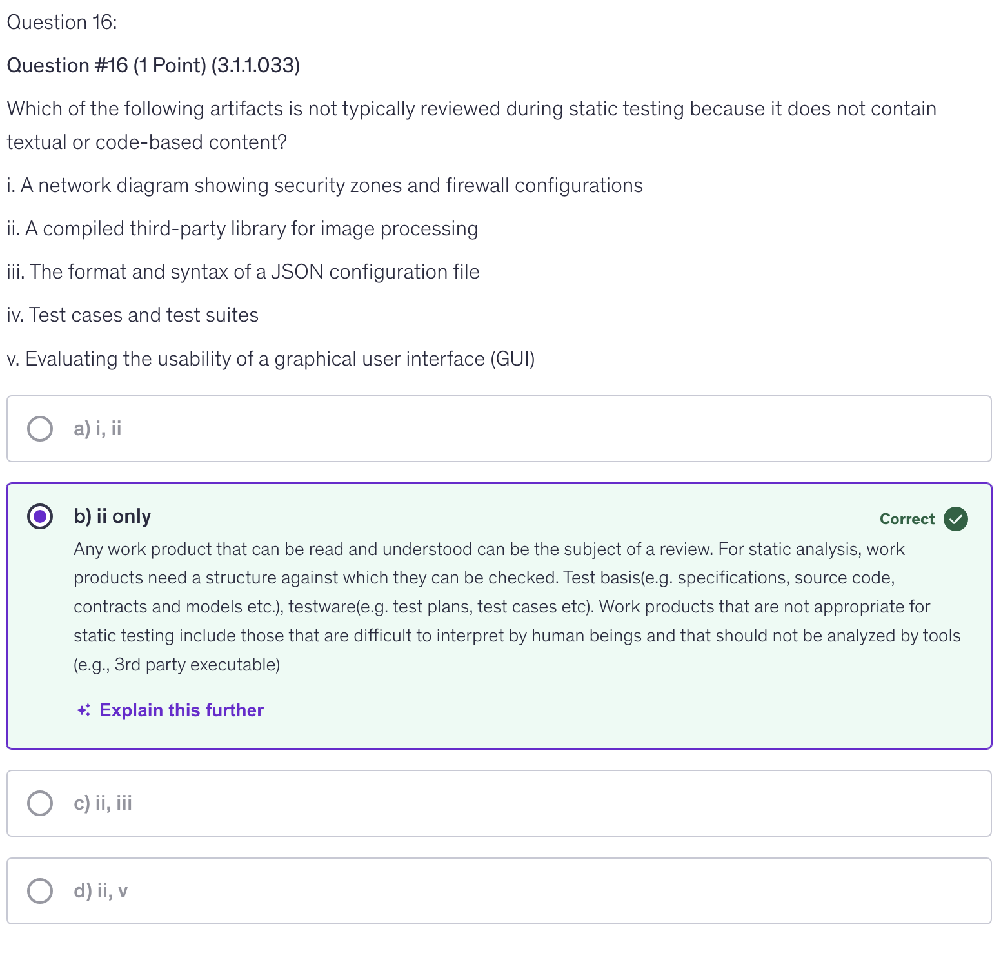Image resolution: width=1001 pixels, height=958 pixels.
Task: Click the GUI usability statement v
Action: 271,359
